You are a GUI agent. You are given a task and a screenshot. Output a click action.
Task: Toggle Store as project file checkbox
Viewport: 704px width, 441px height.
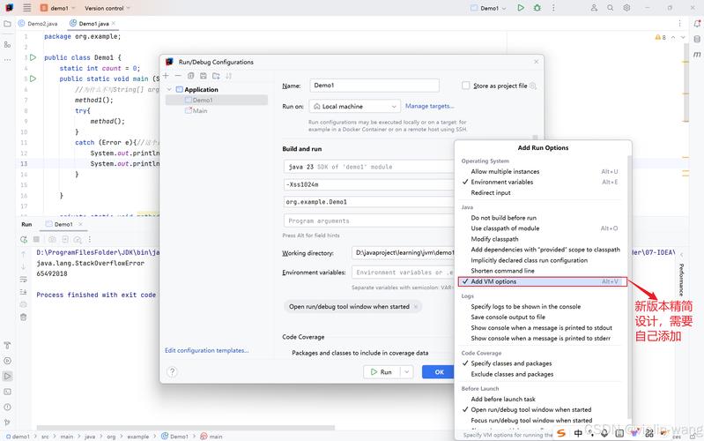(465, 86)
